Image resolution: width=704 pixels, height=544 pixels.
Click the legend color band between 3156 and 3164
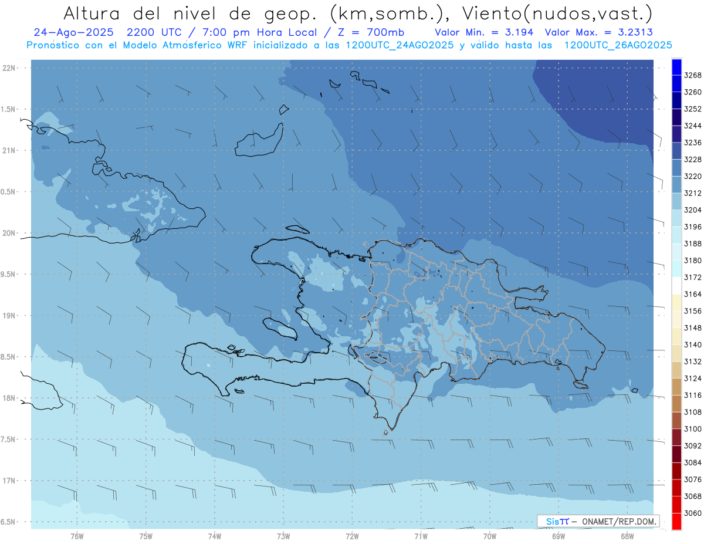tap(676, 302)
